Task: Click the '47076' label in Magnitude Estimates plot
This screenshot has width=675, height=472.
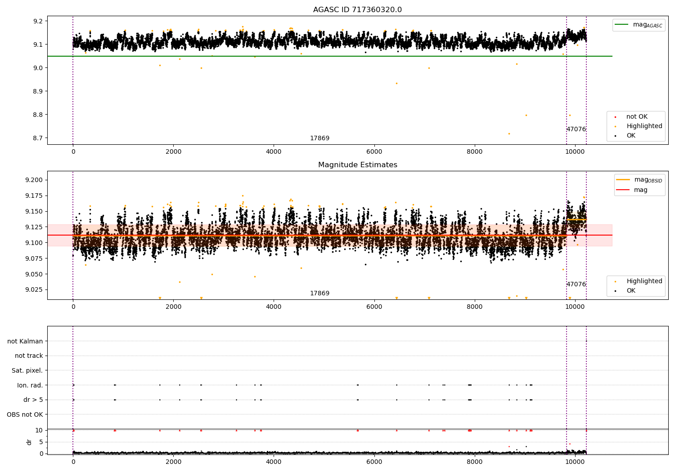Action: coord(576,285)
